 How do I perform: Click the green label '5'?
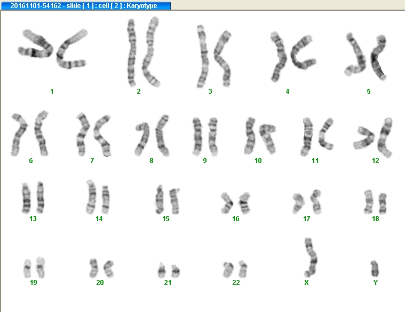tap(369, 92)
